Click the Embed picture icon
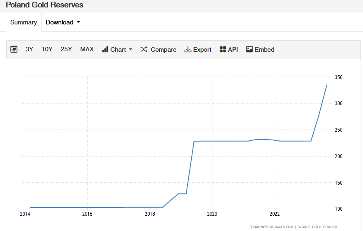Viewport: 363px width, 231px height. tap(249, 49)
